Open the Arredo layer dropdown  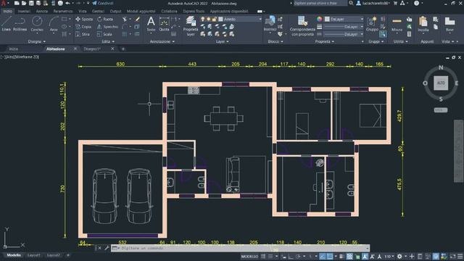tap(240, 19)
